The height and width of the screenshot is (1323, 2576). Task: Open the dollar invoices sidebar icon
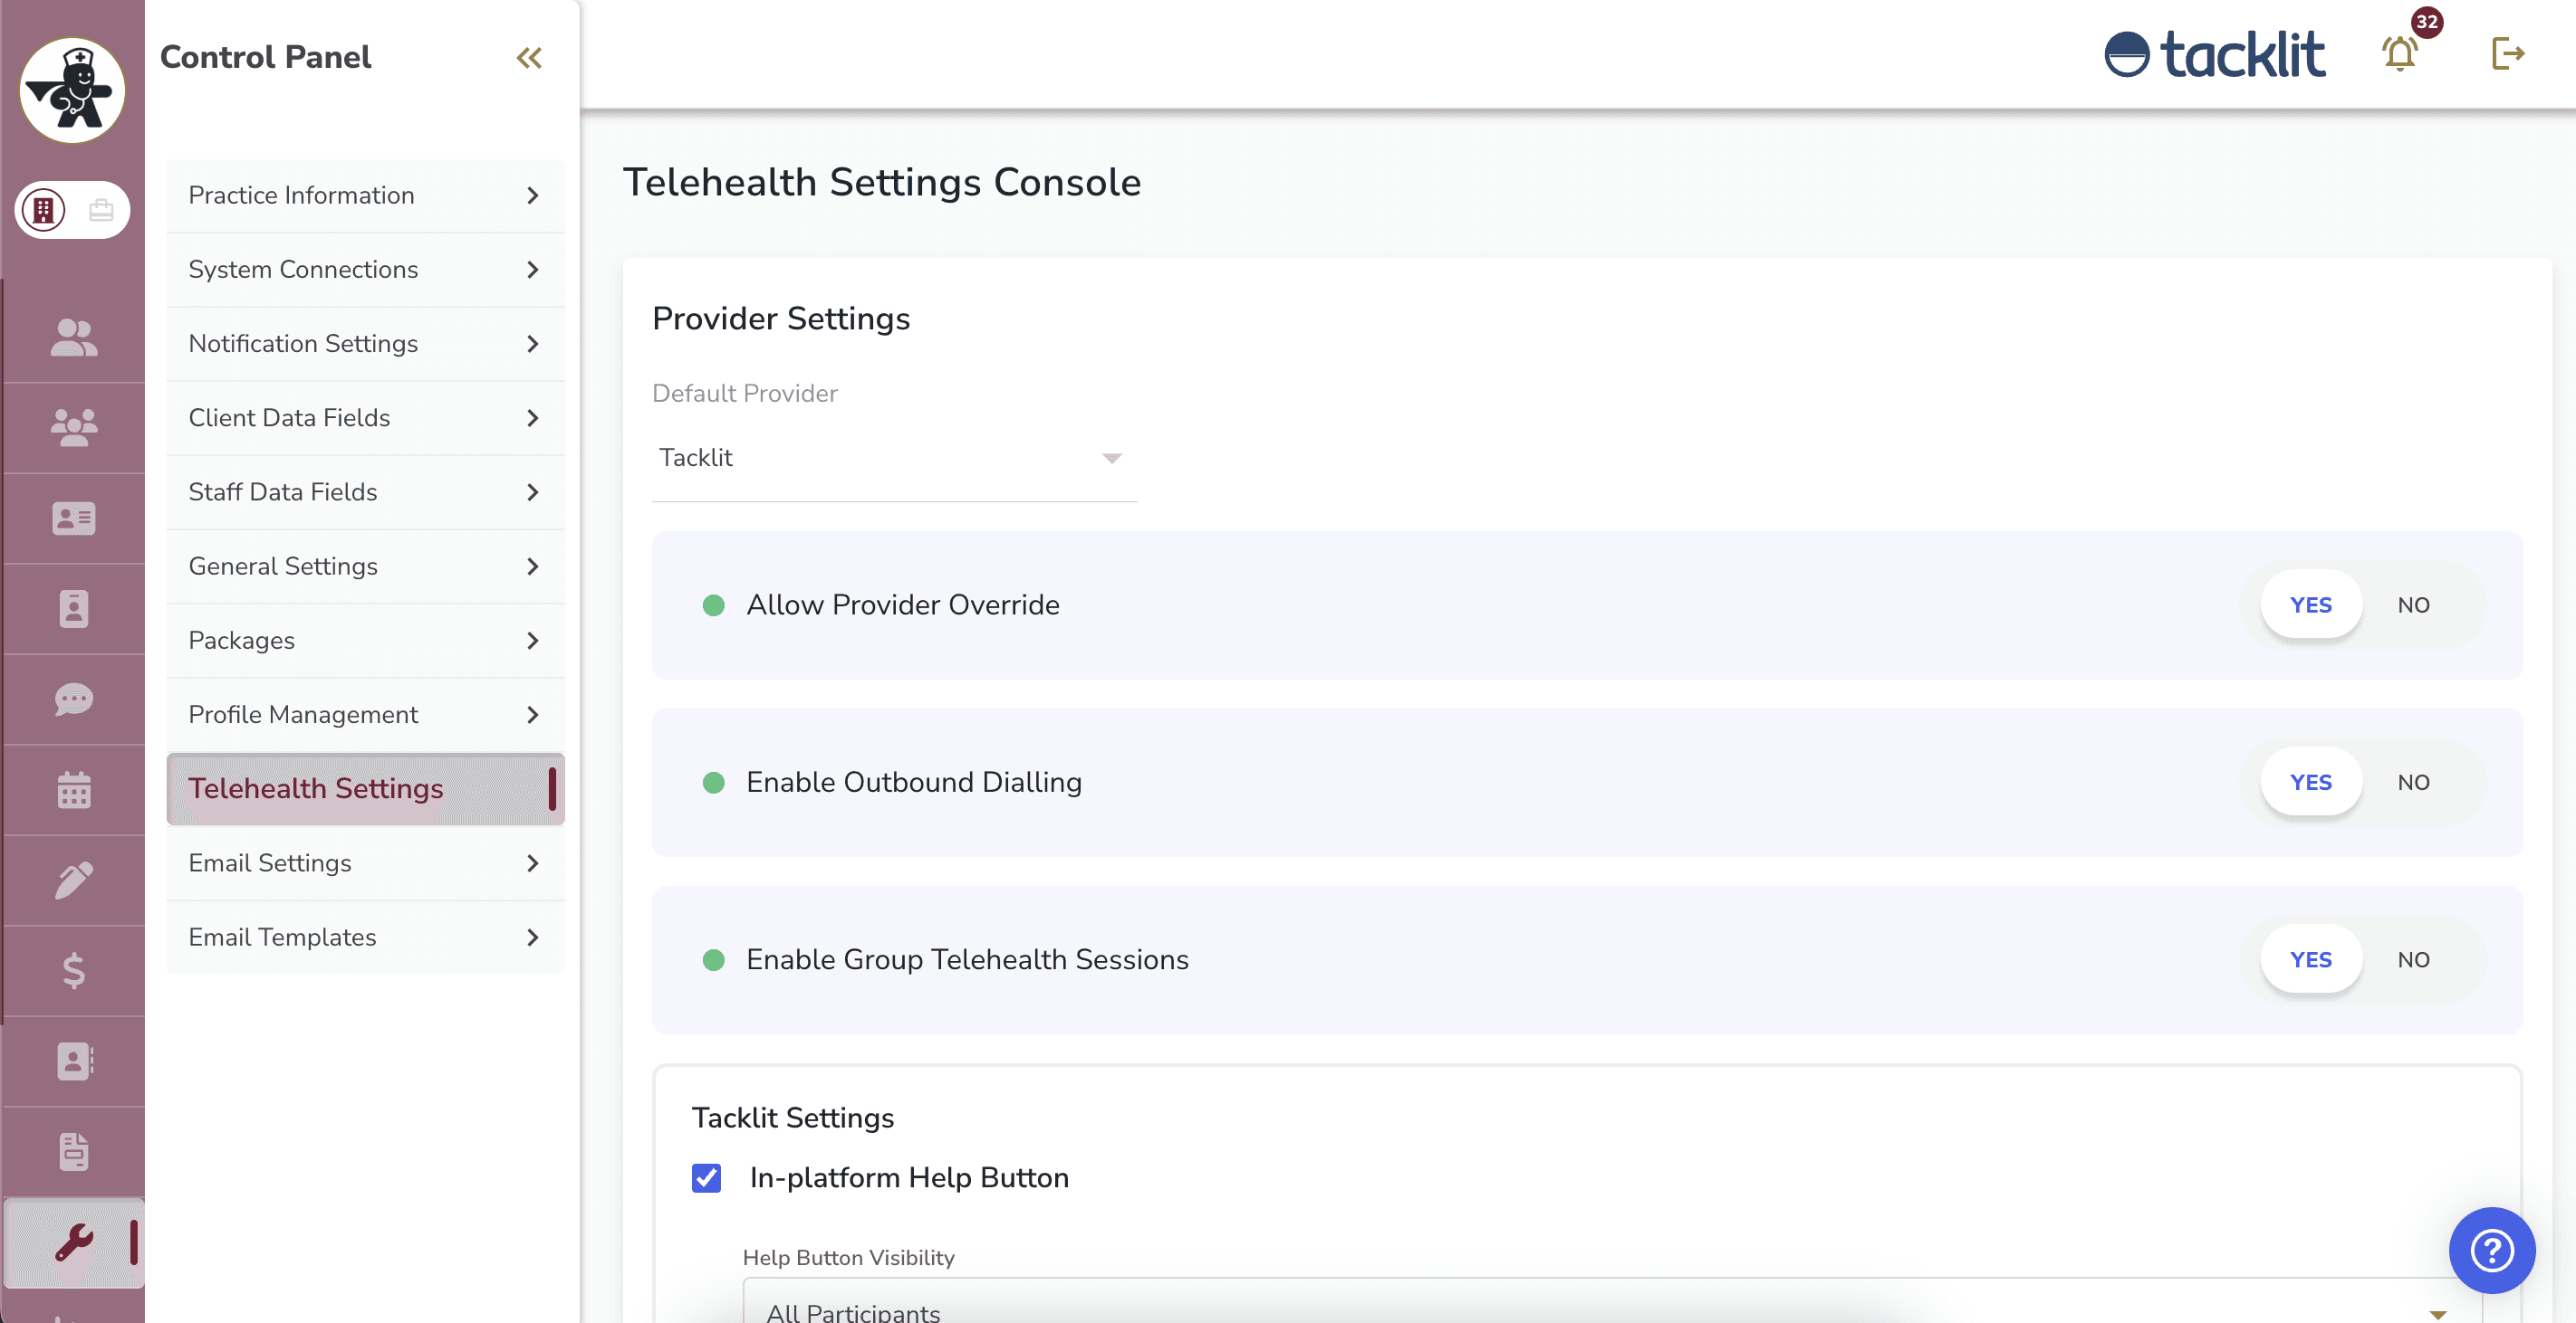[74, 970]
